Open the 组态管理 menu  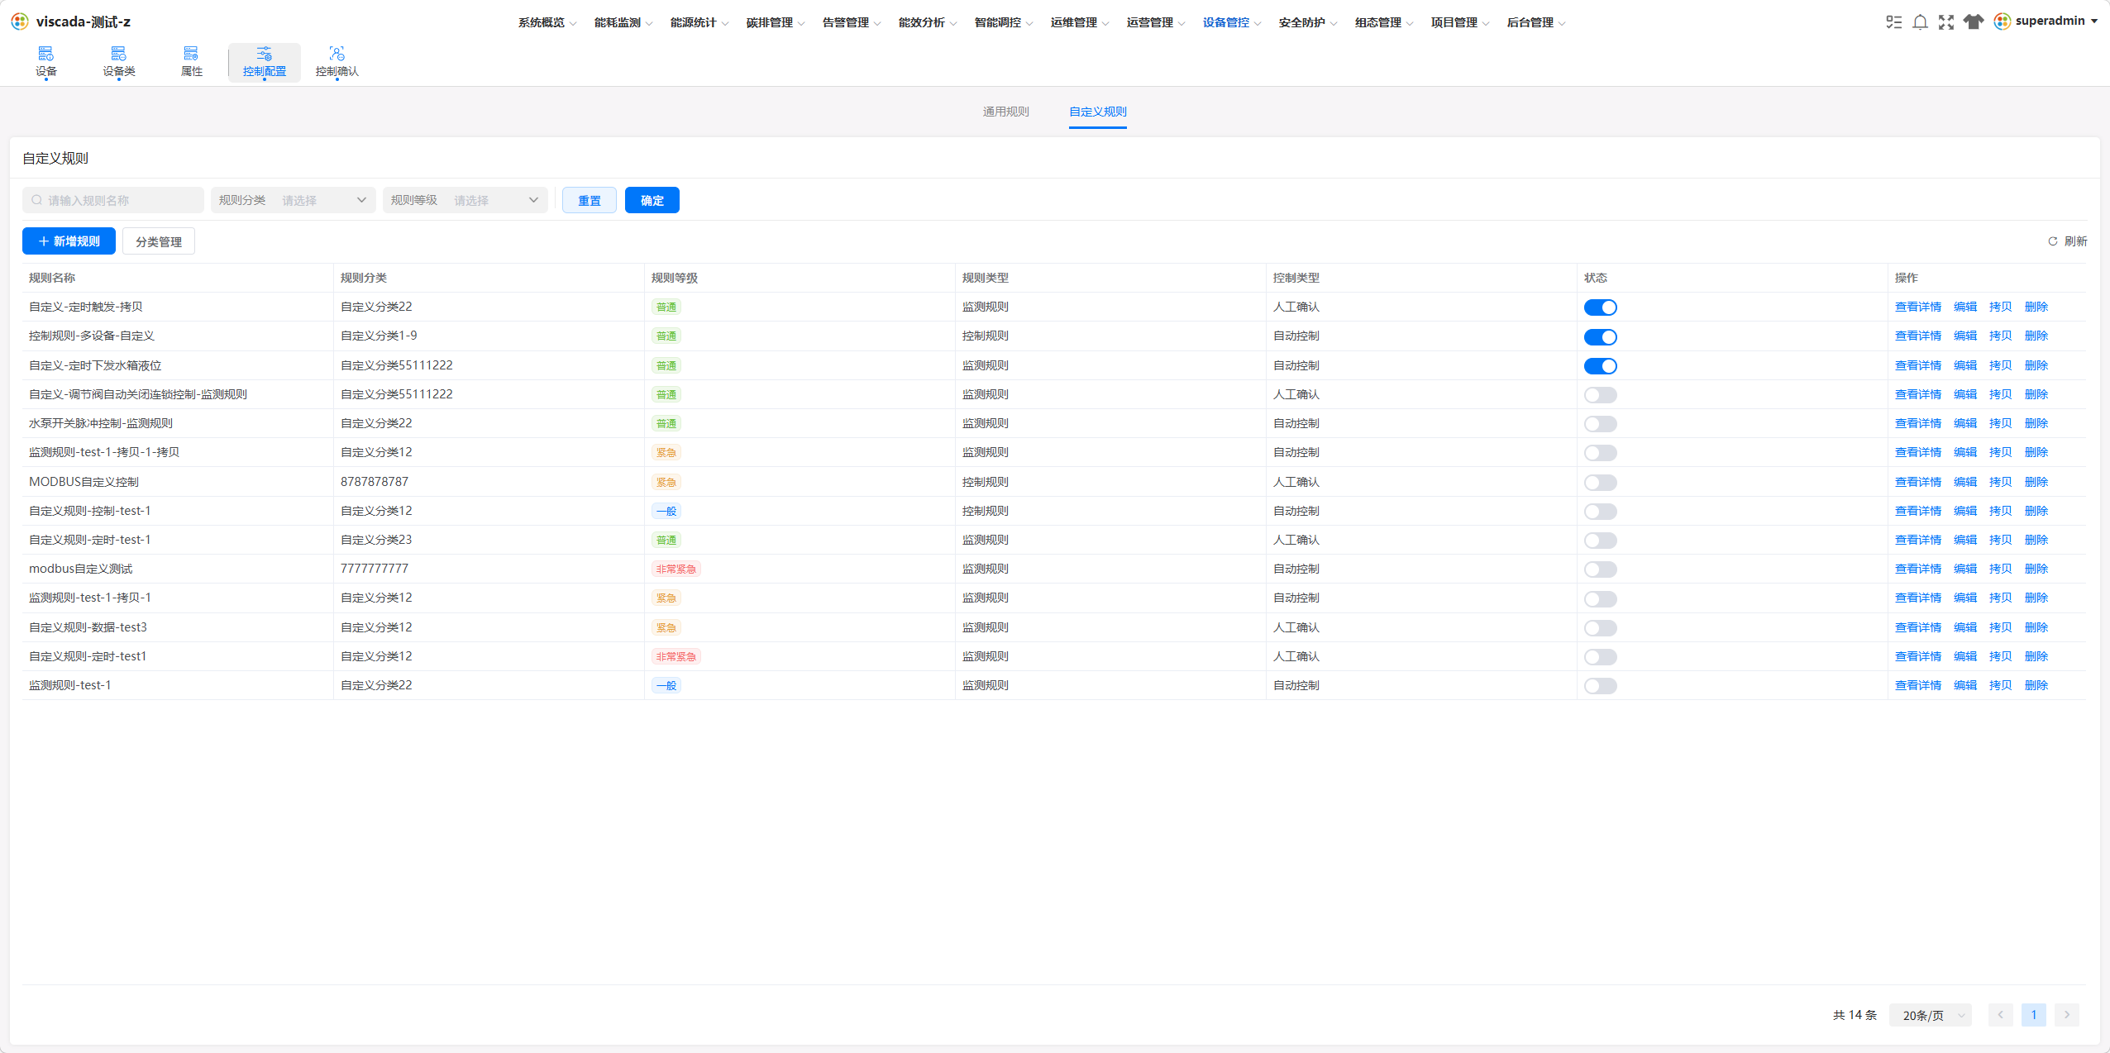point(1384,22)
